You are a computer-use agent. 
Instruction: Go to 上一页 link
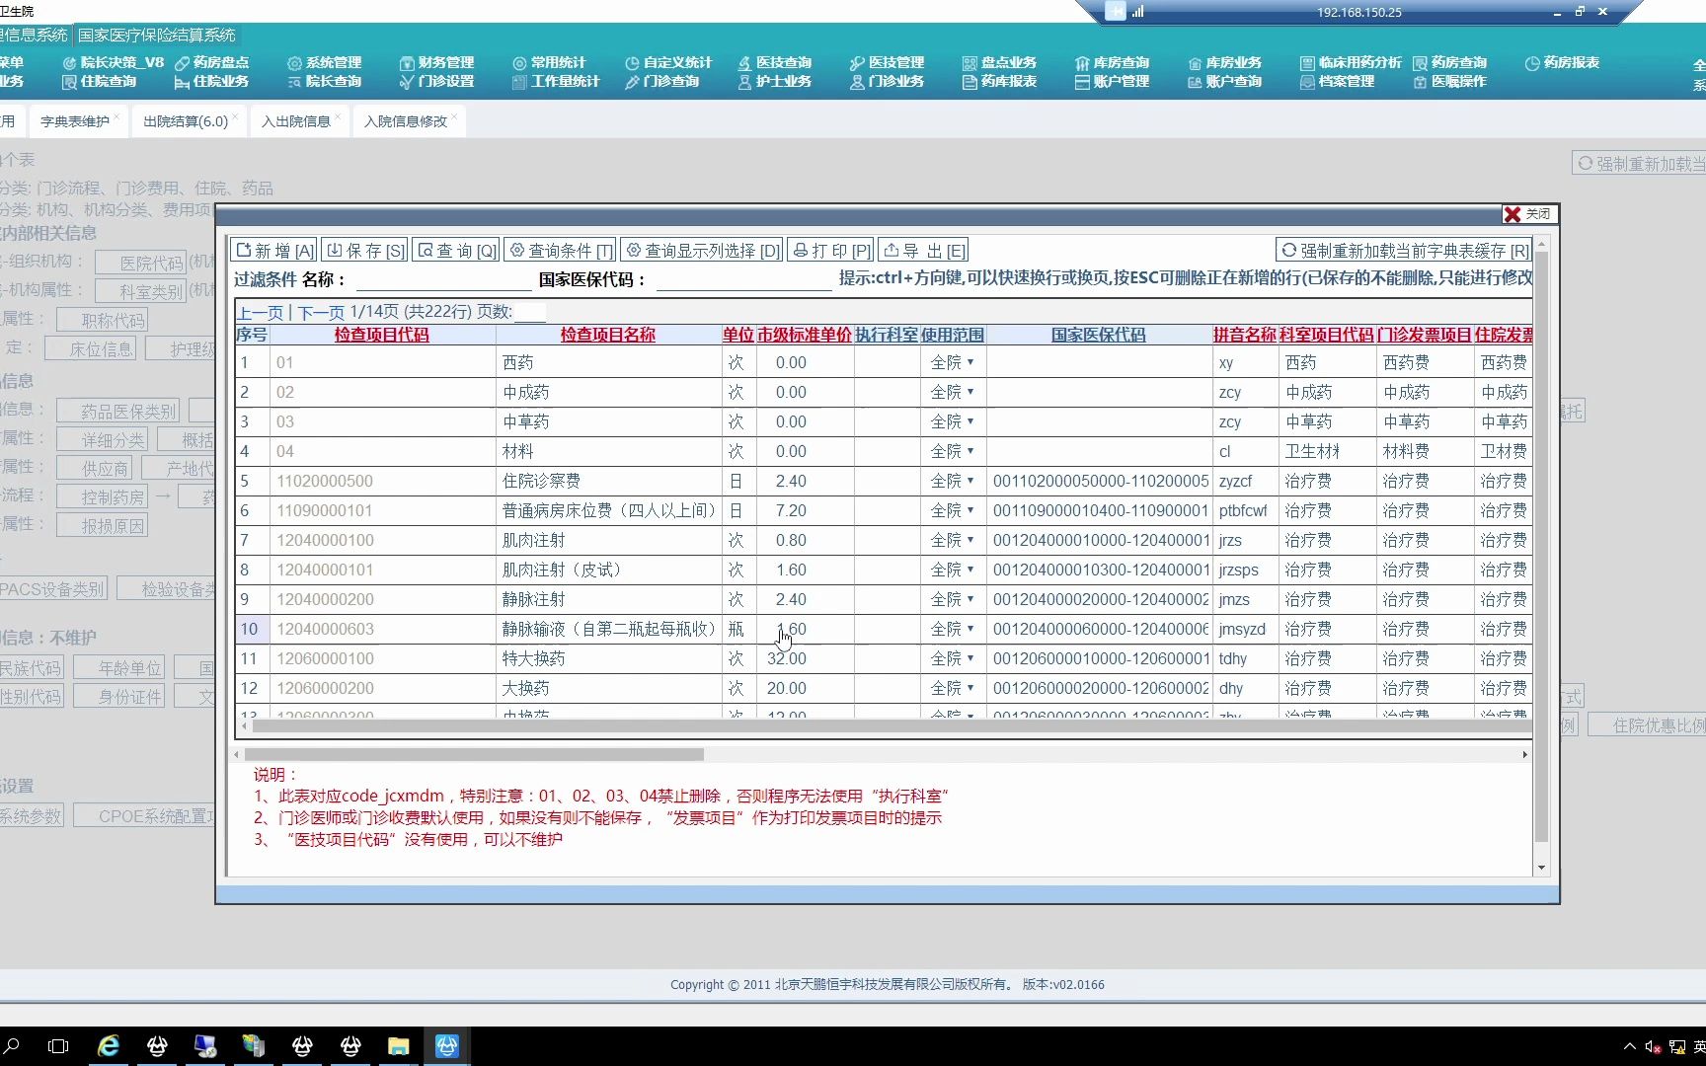point(260,312)
